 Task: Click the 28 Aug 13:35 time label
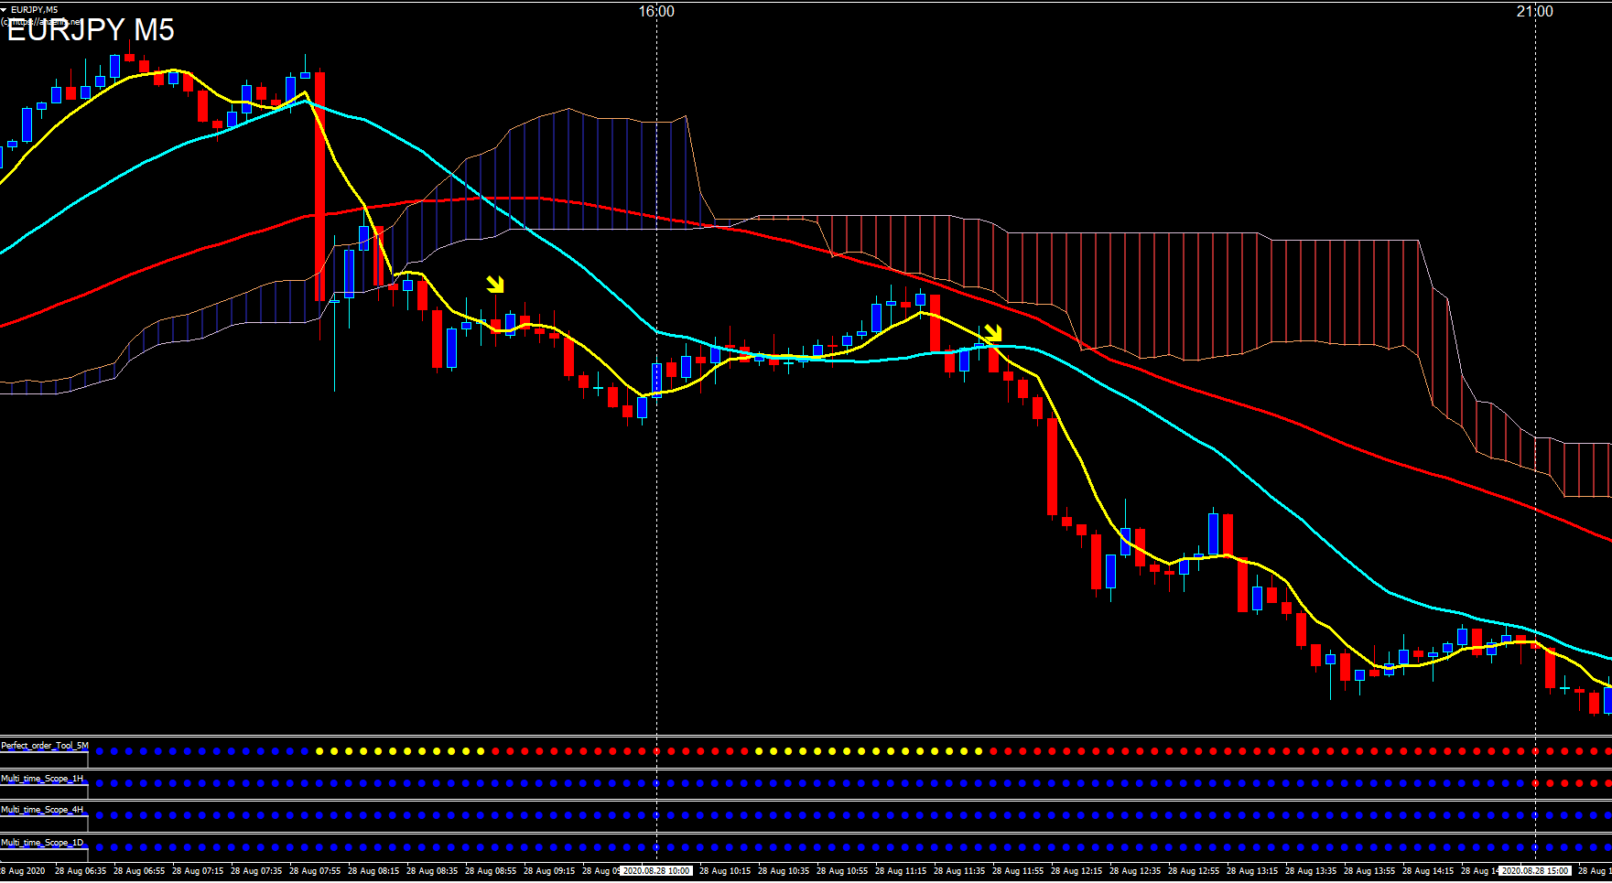1311,871
